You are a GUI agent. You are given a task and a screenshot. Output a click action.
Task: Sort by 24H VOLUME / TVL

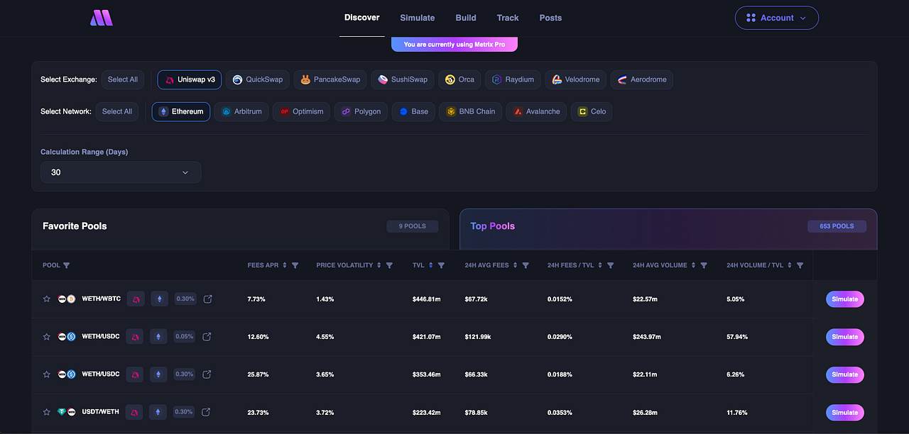click(x=790, y=265)
